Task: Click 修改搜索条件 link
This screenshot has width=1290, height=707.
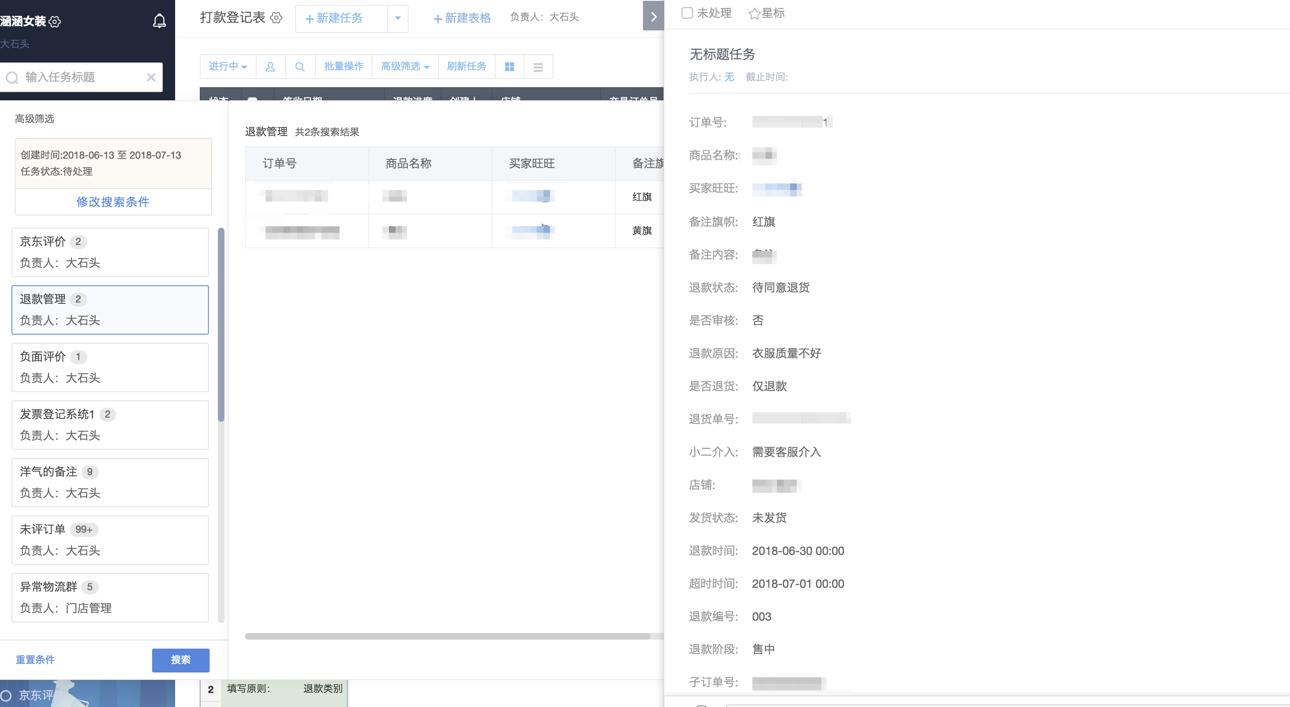Action: point(113,202)
